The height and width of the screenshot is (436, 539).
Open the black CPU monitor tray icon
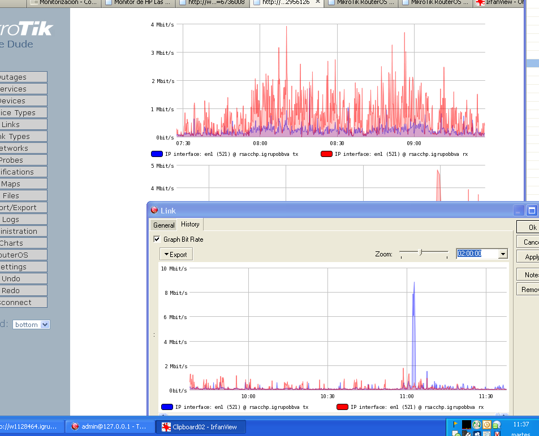467,425
